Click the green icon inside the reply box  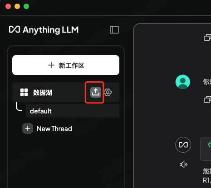pos(210,145)
